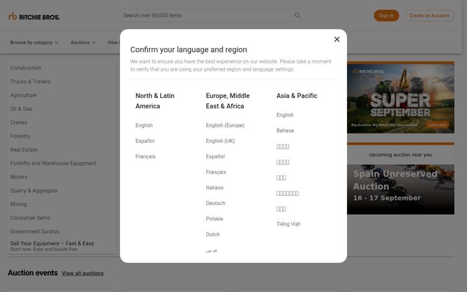The width and height of the screenshot is (467, 292).
Task: Choose Bahasa language option
Action: (x=285, y=130)
